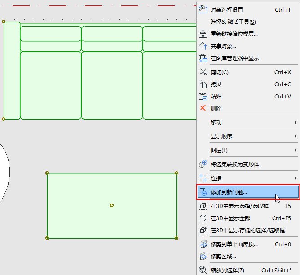Click the Ctrl+Shift+' shortcut text
This screenshot has height=275, width=300.
pos(276,270)
